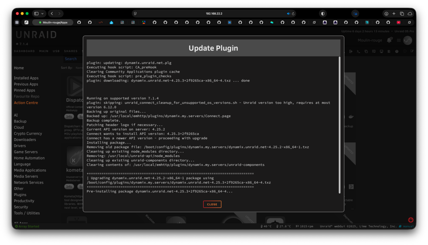Viewport: 428px width, 245px height.
Task: Open Pinned Apps
Action: 24,90
